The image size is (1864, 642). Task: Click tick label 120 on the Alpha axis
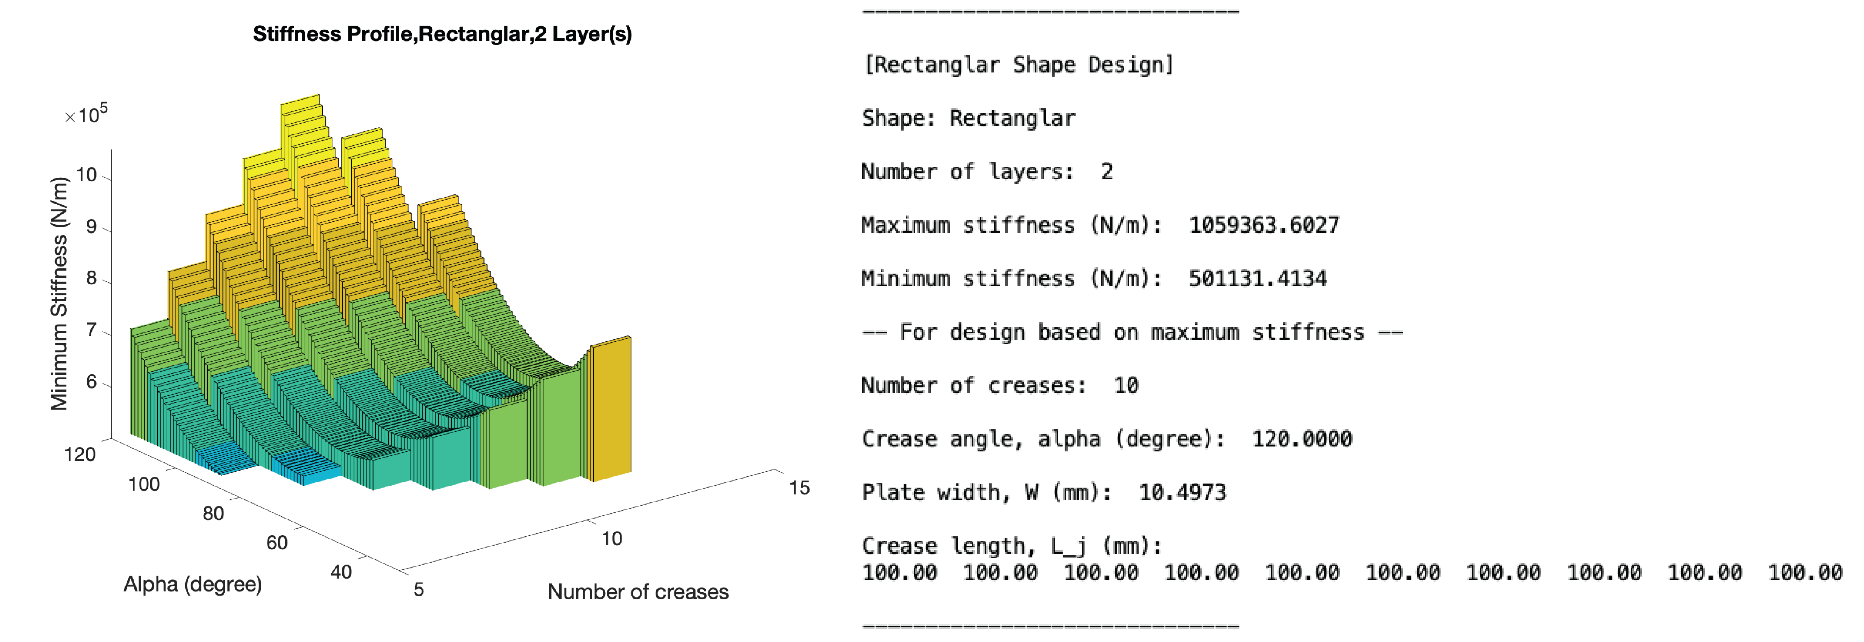pos(80,454)
